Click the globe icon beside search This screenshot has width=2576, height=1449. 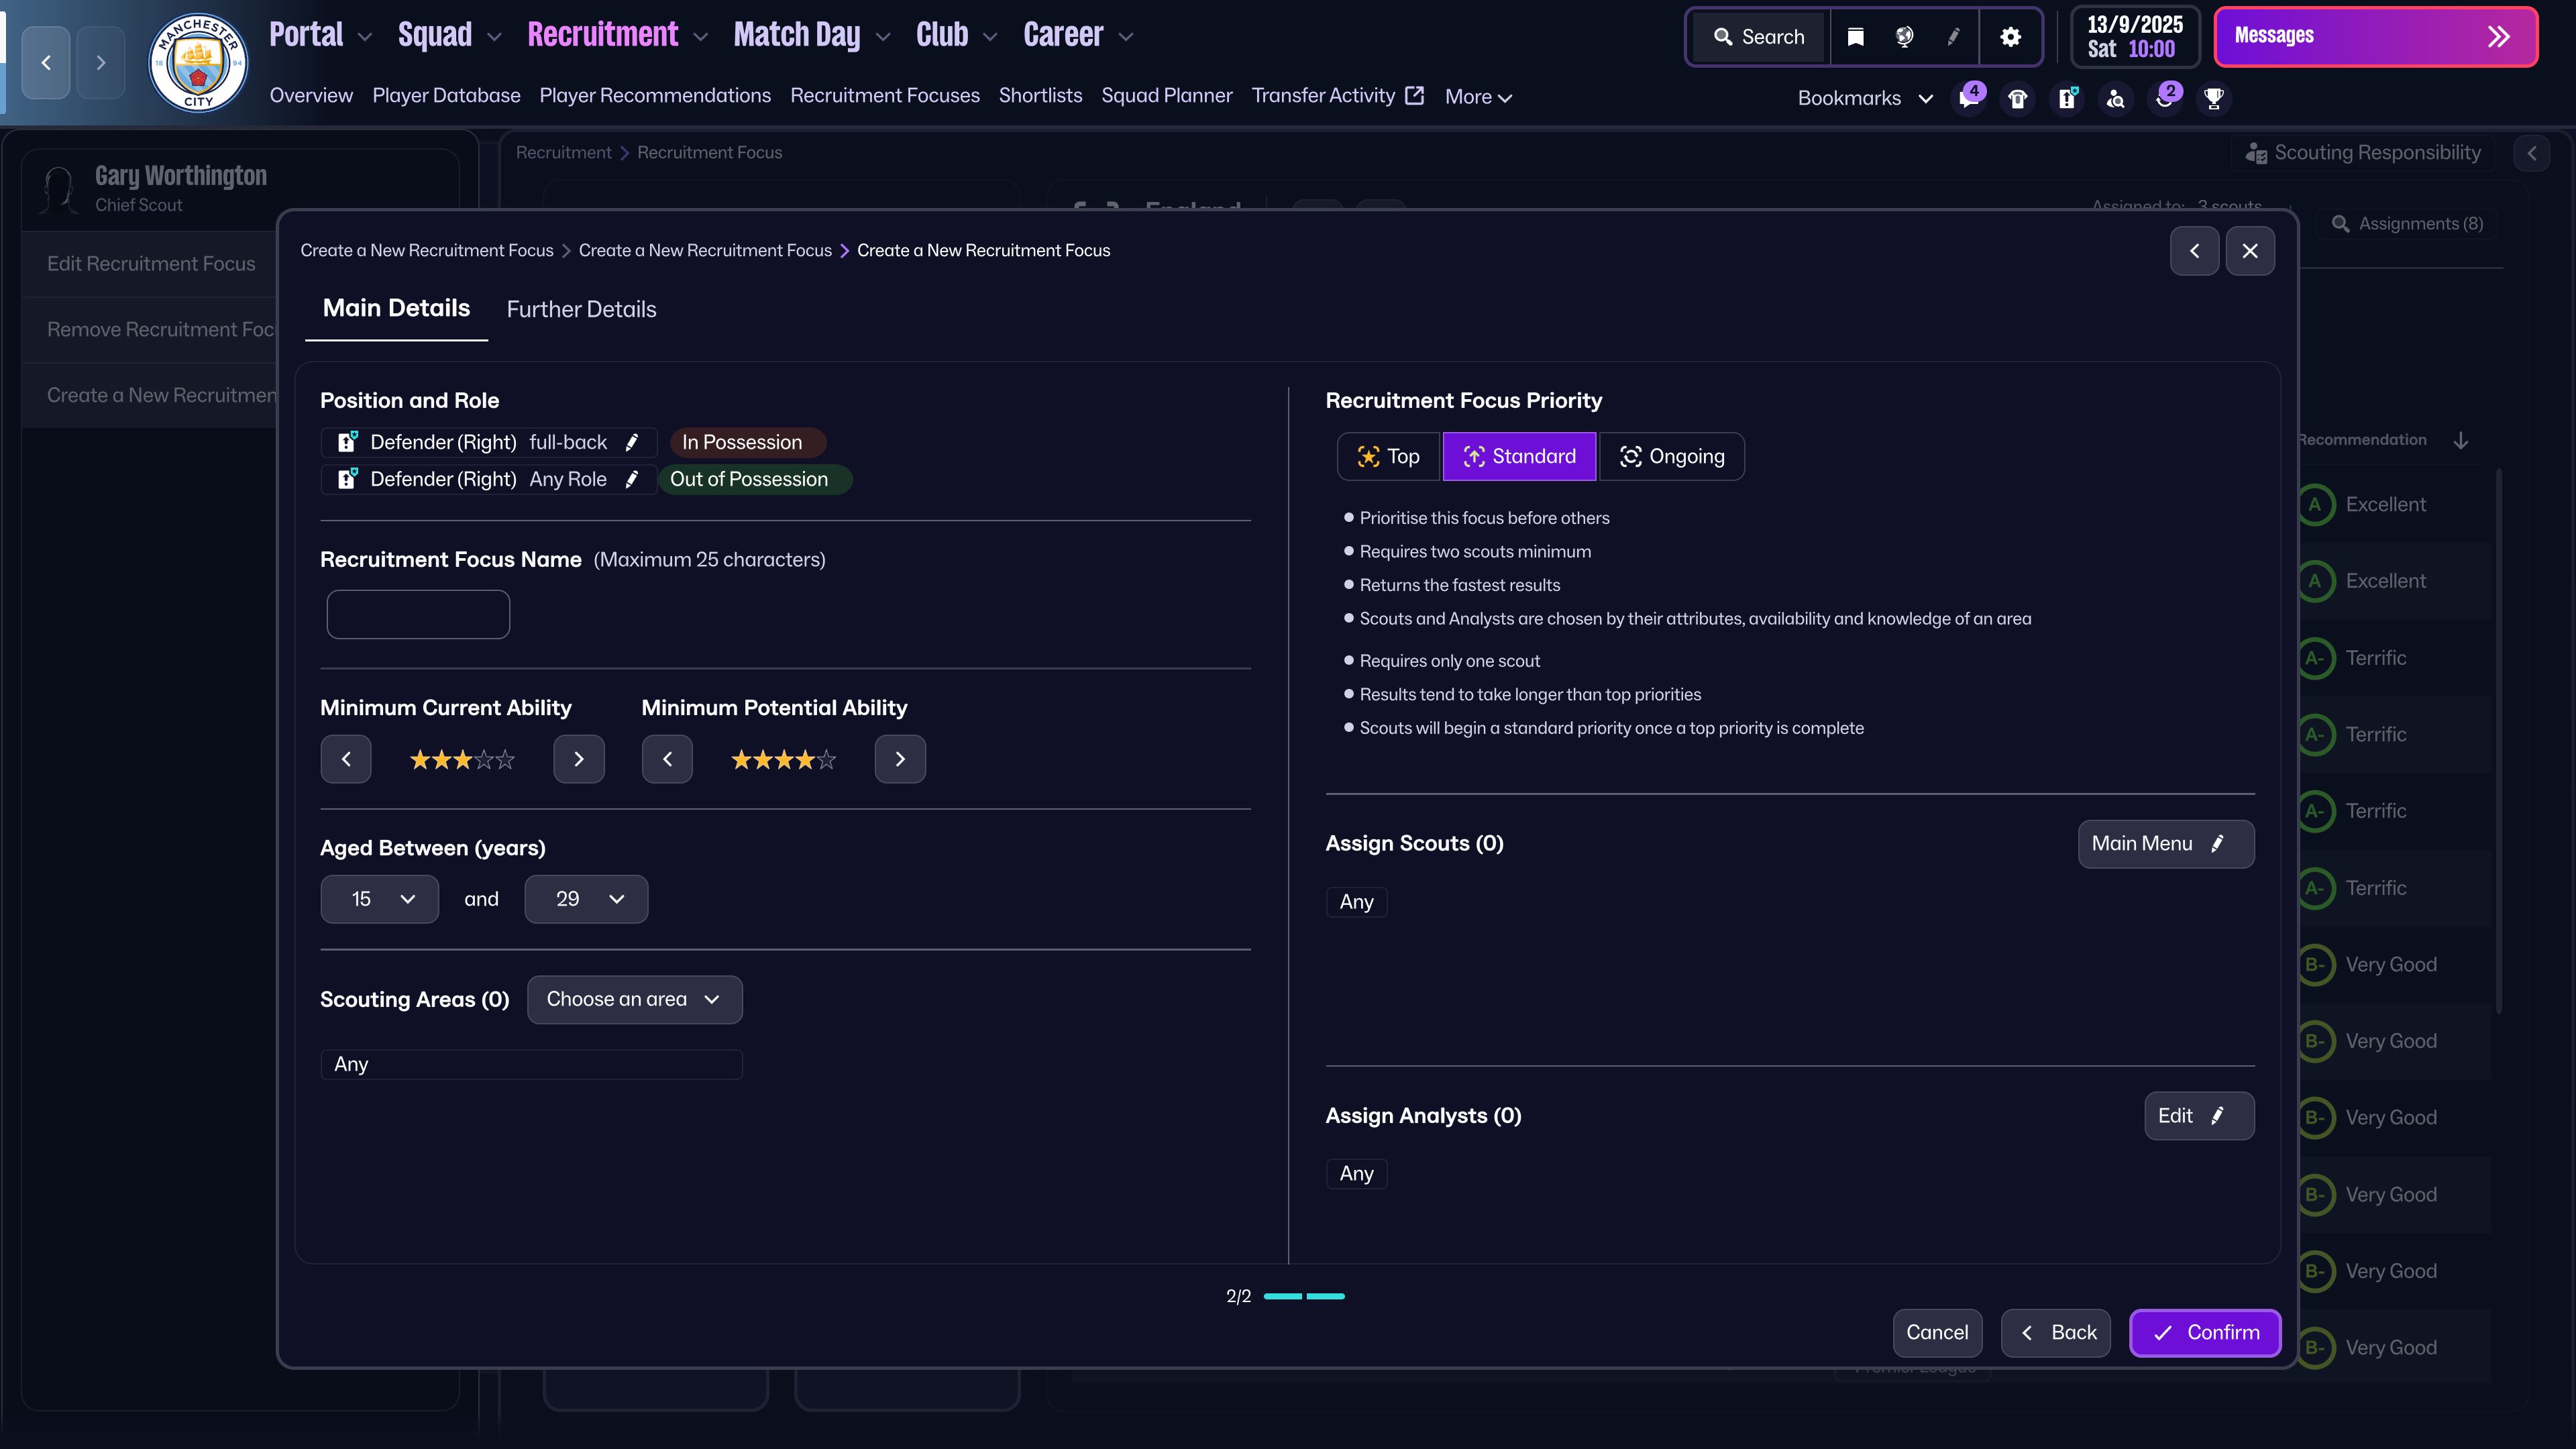coord(1904,37)
